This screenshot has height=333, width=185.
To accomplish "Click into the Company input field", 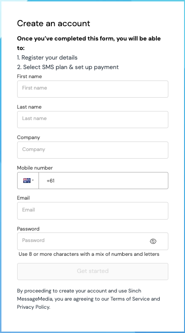I will (x=93, y=150).
